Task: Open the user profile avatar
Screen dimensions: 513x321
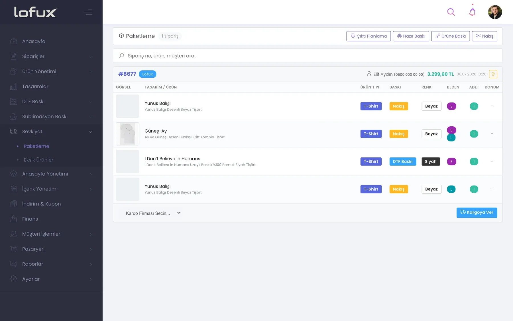Action: (x=495, y=12)
